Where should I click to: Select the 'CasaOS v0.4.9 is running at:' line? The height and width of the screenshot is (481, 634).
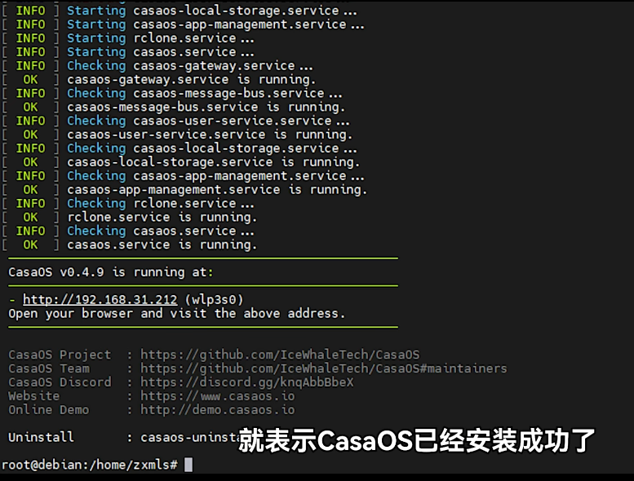tap(111, 272)
